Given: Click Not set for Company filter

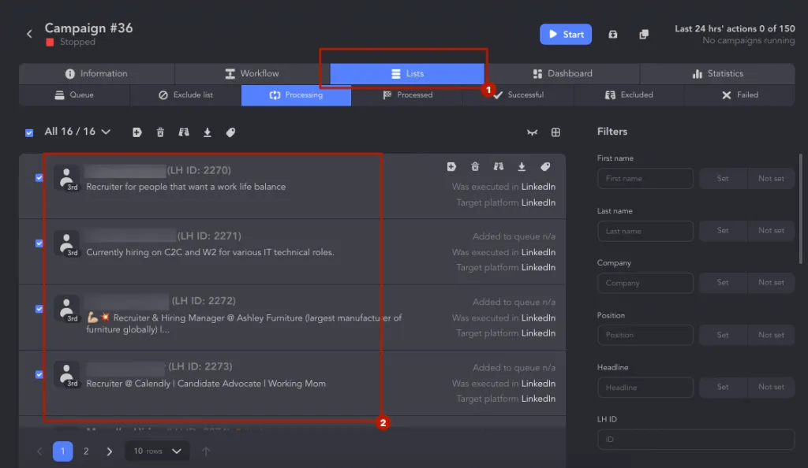Looking at the screenshot, I should (x=771, y=283).
